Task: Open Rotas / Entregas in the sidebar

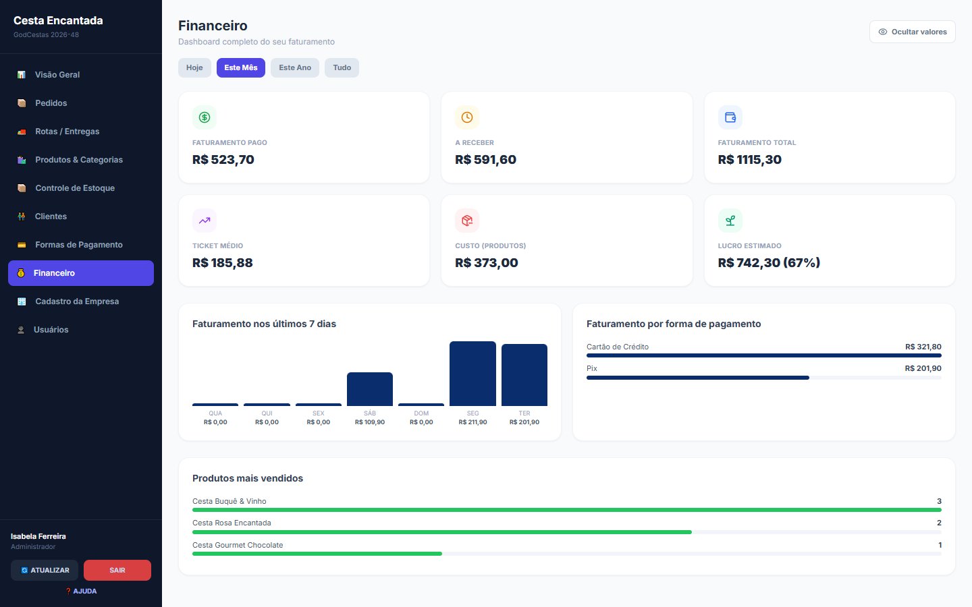Action: pyautogui.click(x=81, y=132)
